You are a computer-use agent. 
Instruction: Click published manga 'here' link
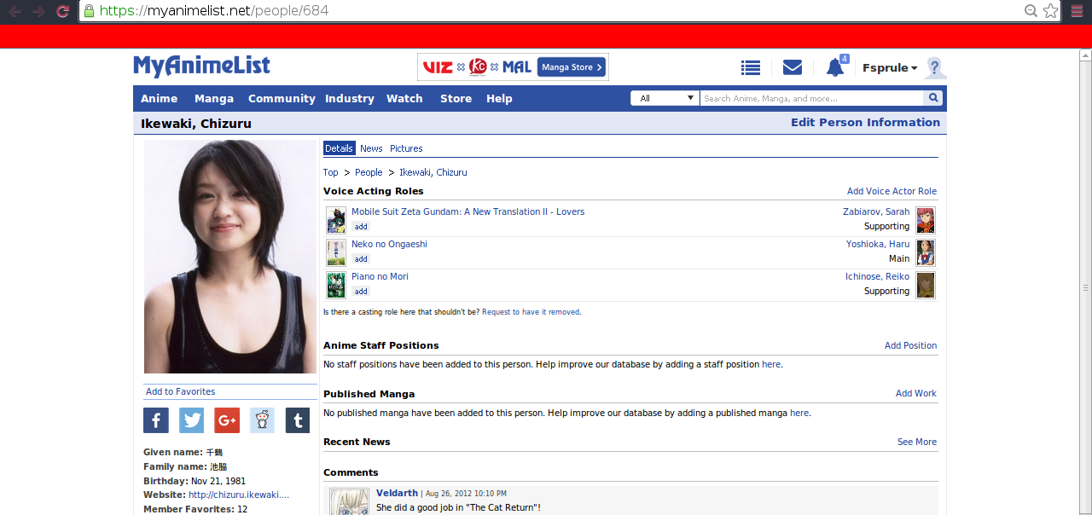[x=799, y=413]
